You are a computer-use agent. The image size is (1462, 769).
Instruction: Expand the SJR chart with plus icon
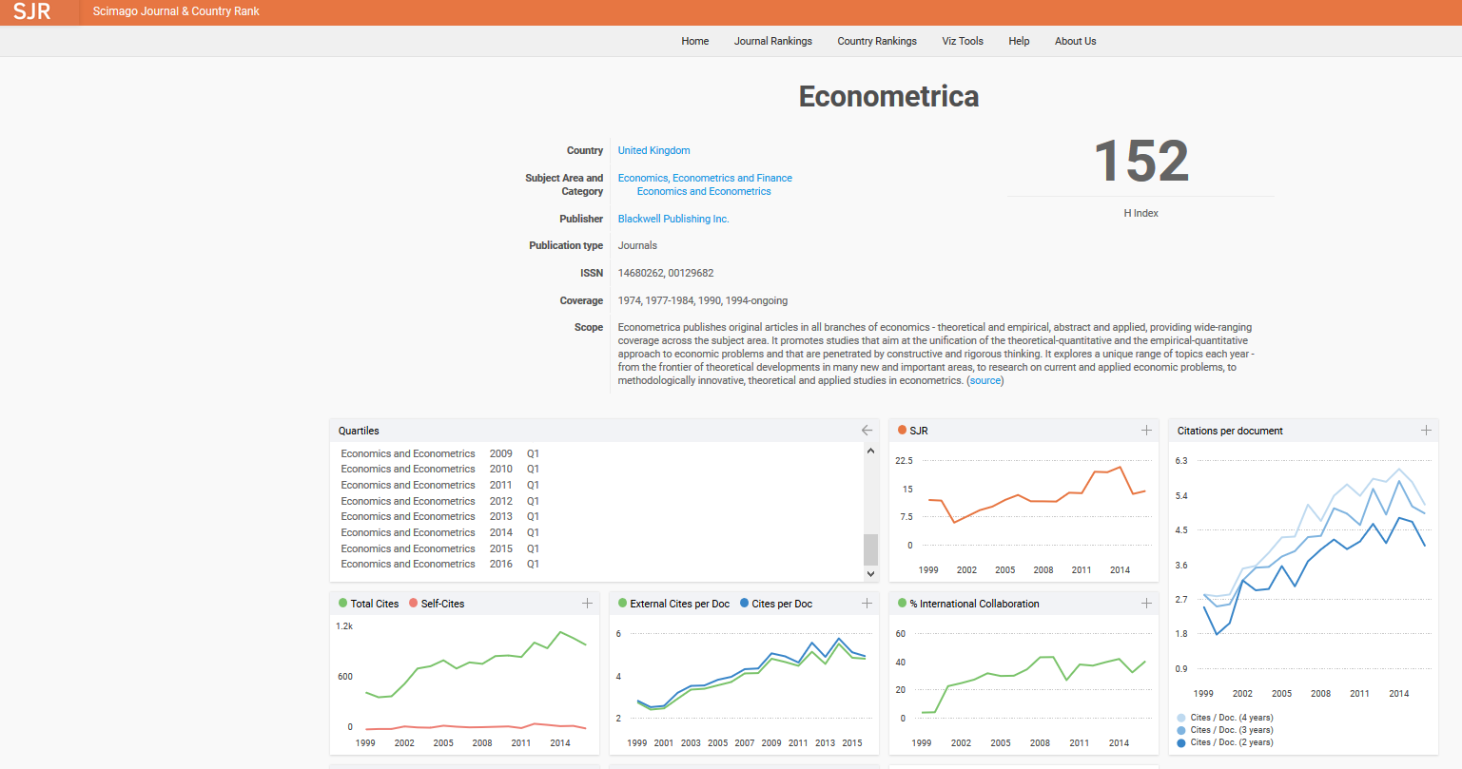pyautogui.click(x=1146, y=431)
